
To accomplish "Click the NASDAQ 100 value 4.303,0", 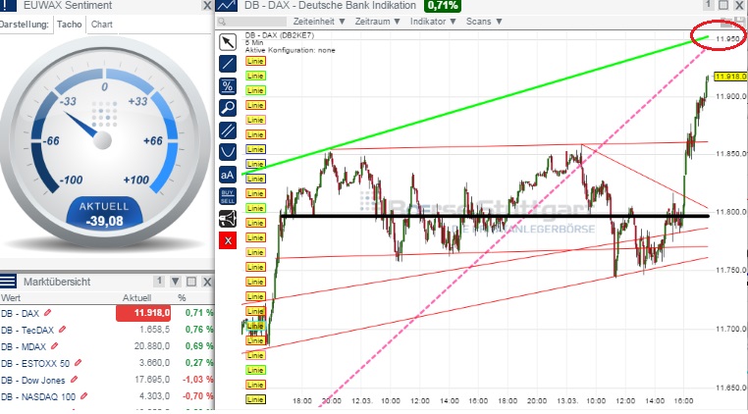I will [154, 396].
